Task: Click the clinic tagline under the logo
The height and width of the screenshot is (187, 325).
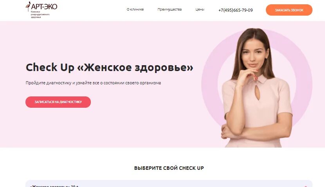Action: click(40, 14)
